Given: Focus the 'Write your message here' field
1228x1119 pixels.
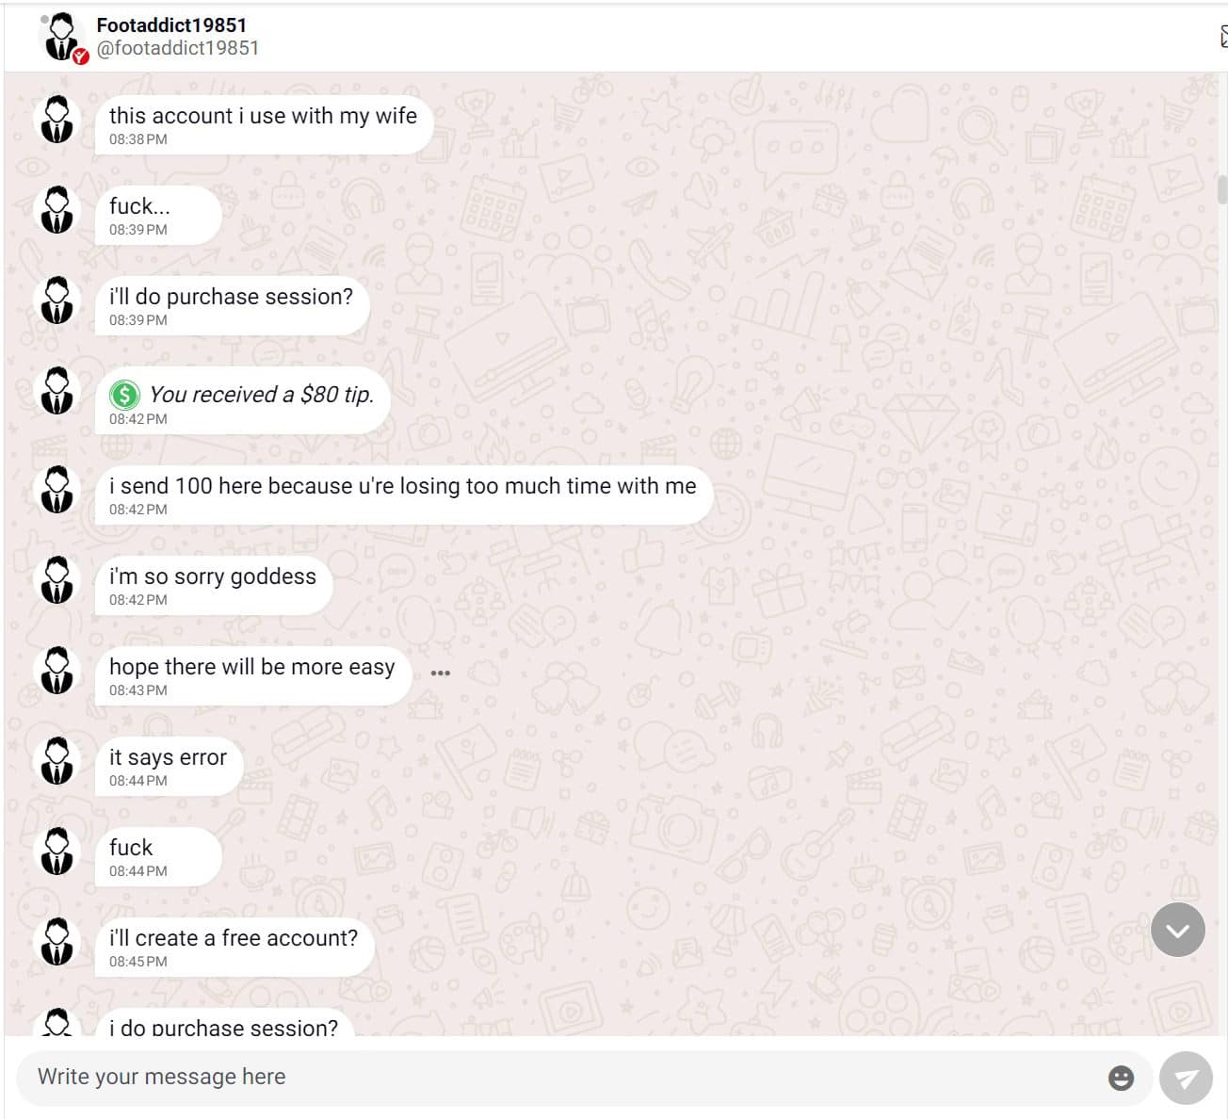Looking at the screenshot, I should tap(565, 1078).
